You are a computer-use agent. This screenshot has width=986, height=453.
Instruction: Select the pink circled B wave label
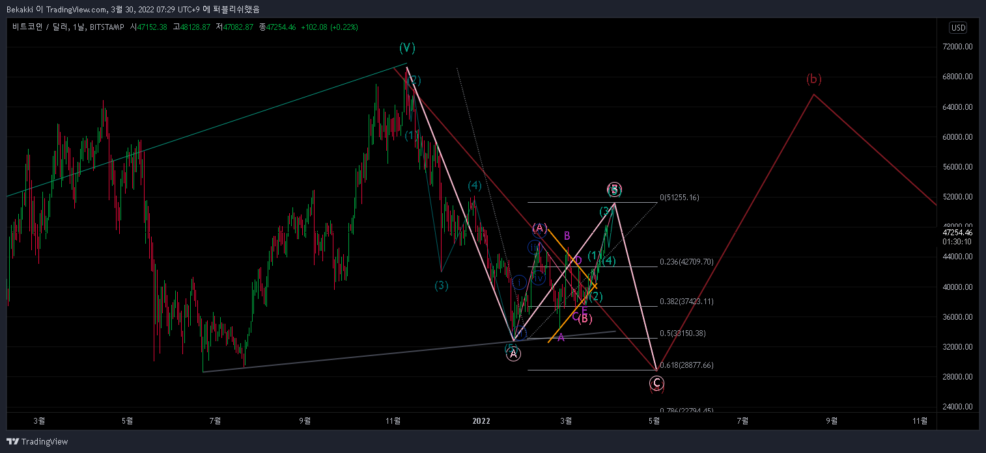coord(614,190)
